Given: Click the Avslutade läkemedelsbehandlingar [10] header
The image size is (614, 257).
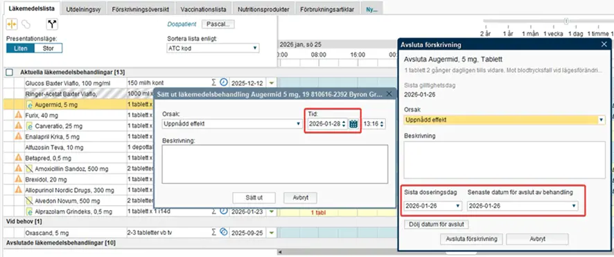Looking at the screenshot, I should (x=61, y=243).
